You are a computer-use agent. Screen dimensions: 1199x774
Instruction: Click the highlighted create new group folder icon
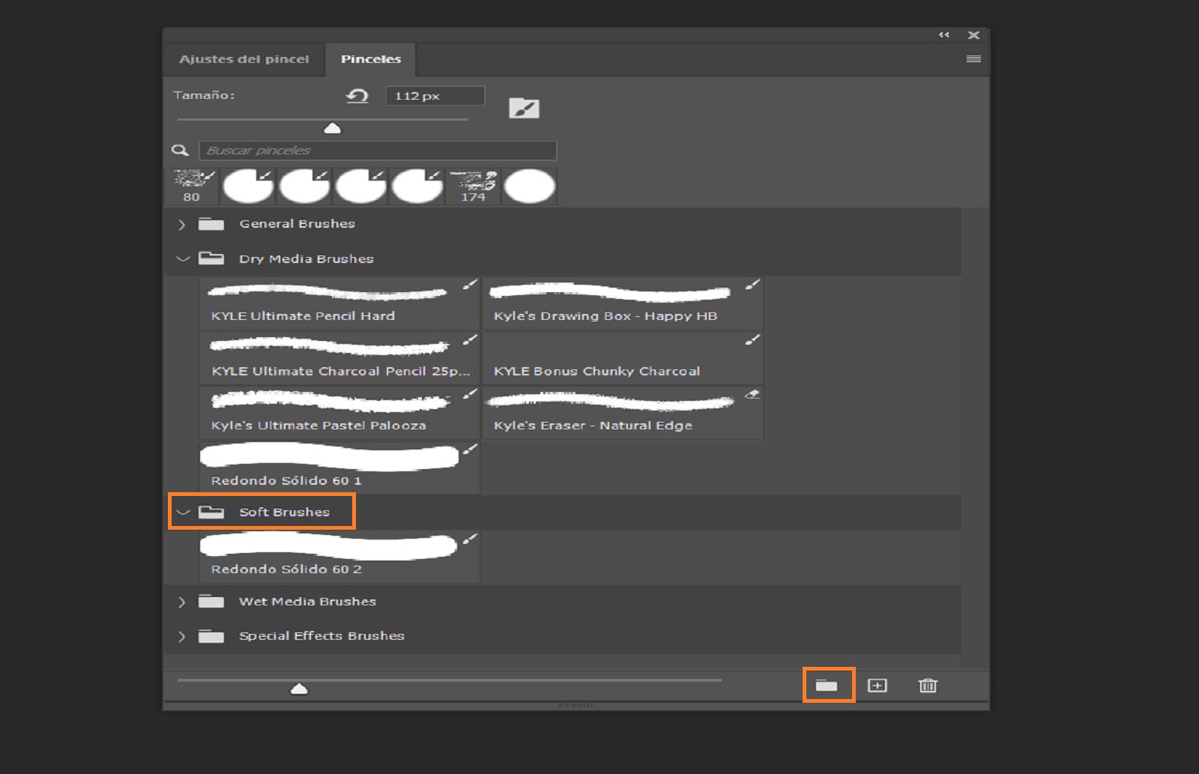click(829, 685)
